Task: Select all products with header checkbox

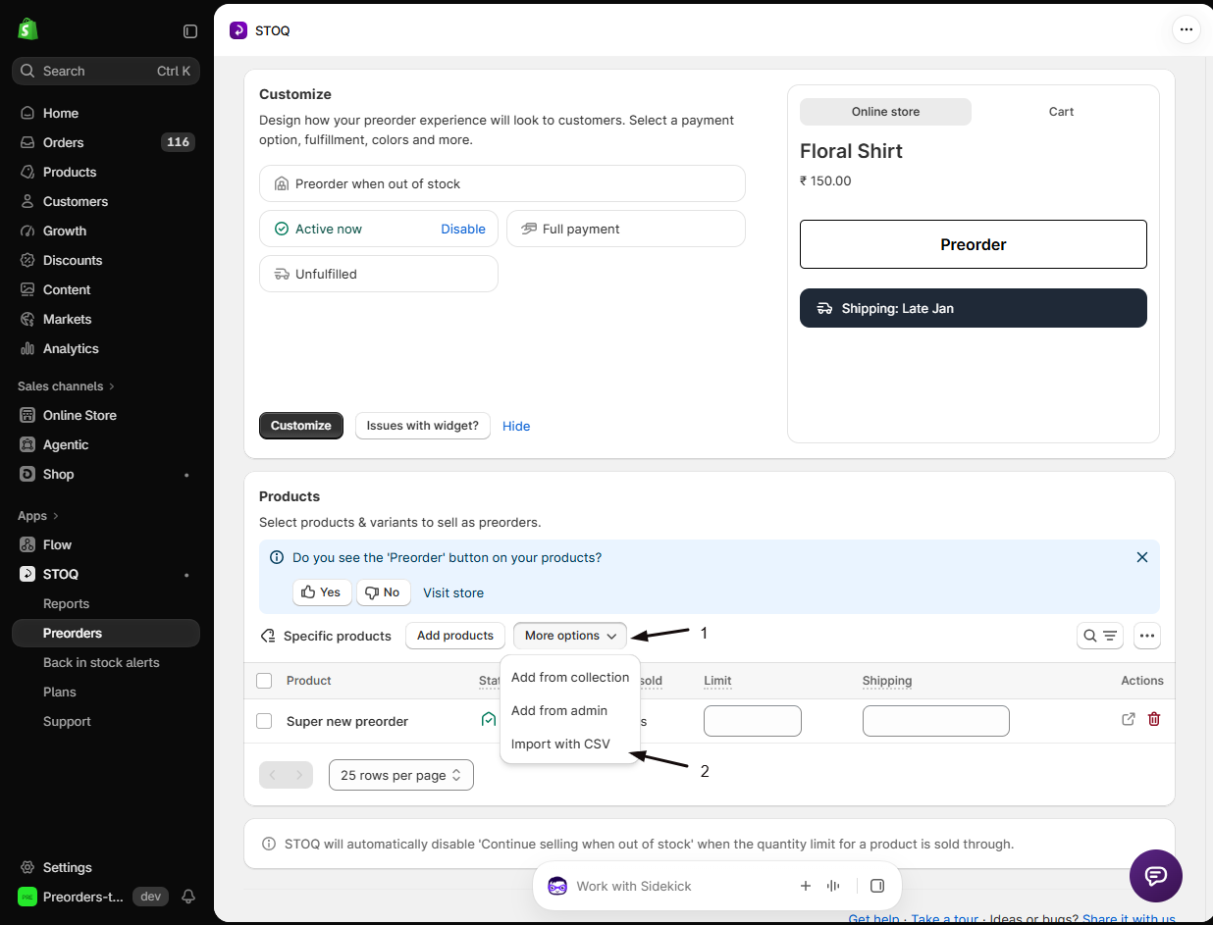Action: 264,681
